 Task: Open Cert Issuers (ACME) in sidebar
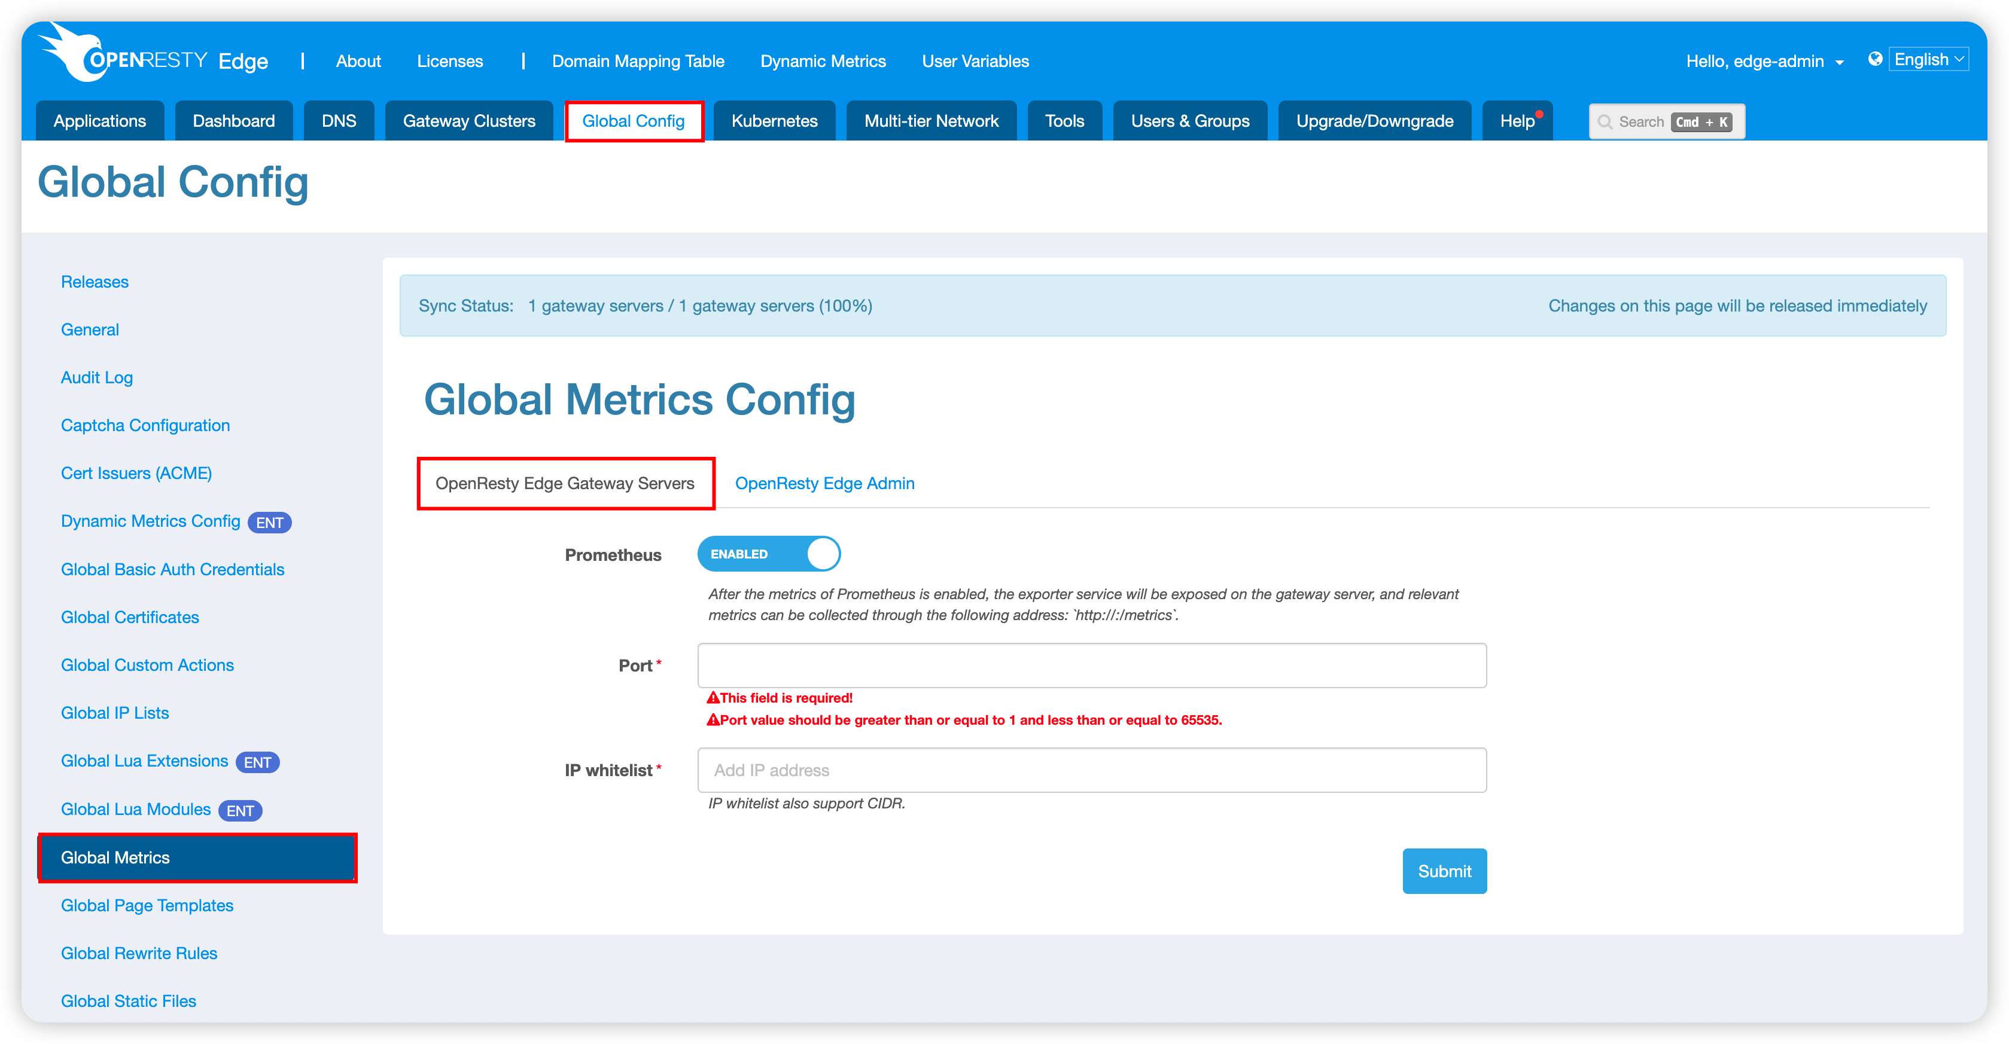(x=136, y=472)
